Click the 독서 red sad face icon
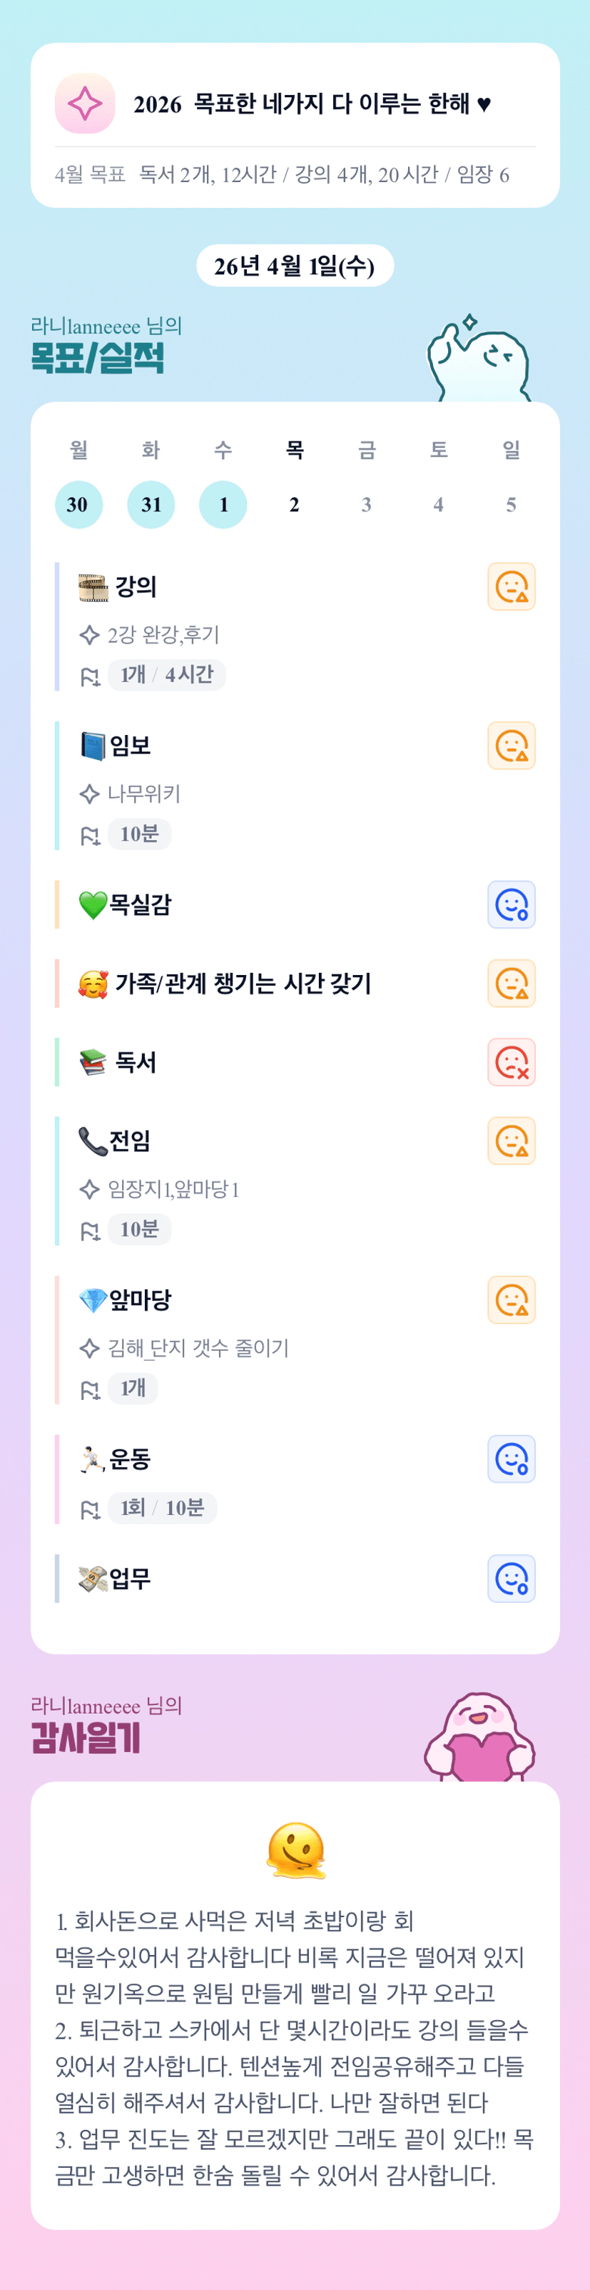Image resolution: width=590 pixels, height=2290 pixels. click(x=511, y=1062)
